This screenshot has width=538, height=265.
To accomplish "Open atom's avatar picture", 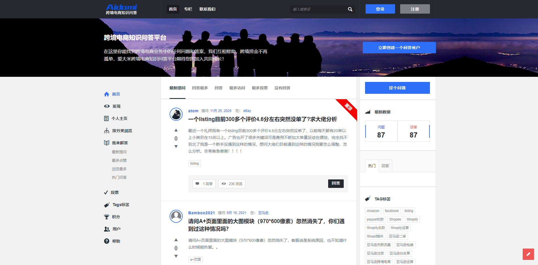I will click(x=176, y=114).
